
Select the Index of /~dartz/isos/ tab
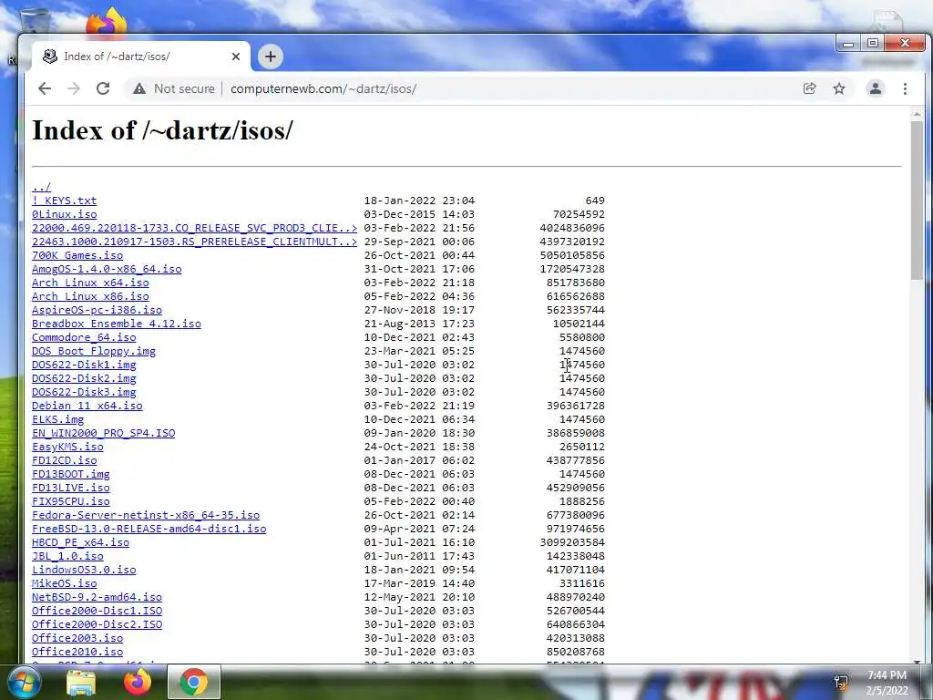pyautogui.click(x=141, y=57)
